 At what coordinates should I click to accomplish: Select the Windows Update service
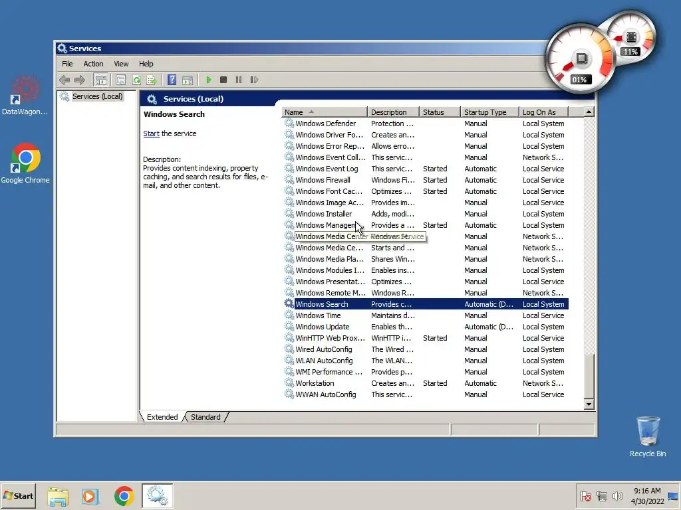coord(425,327)
